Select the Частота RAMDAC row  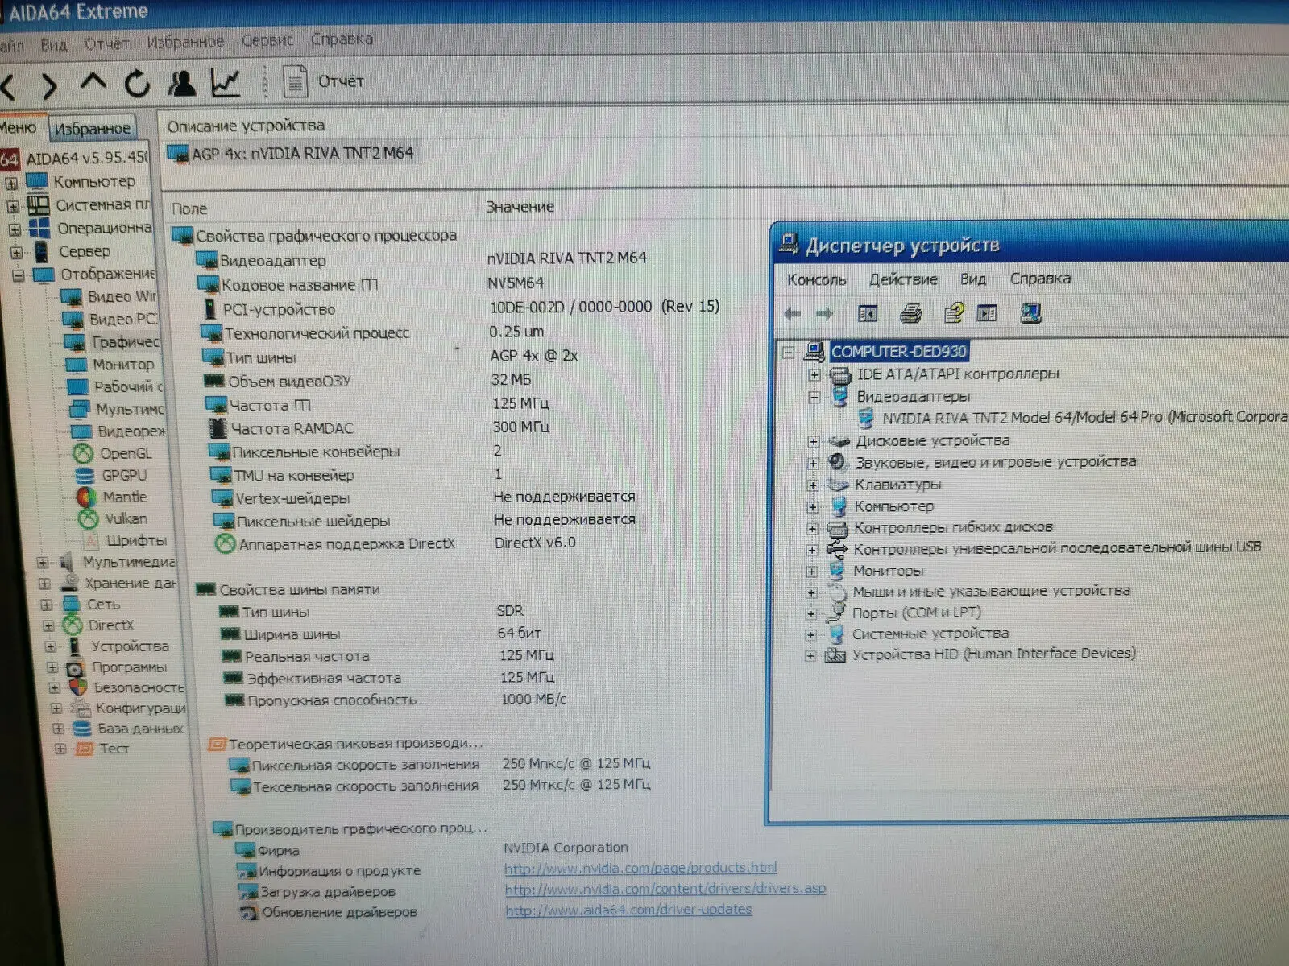(292, 428)
